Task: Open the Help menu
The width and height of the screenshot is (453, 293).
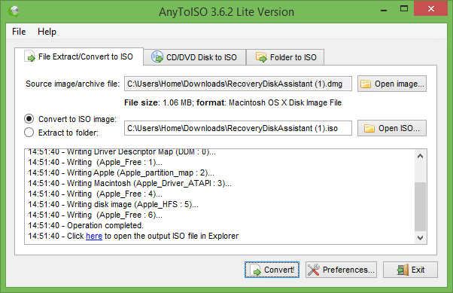Action: pos(47,31)
